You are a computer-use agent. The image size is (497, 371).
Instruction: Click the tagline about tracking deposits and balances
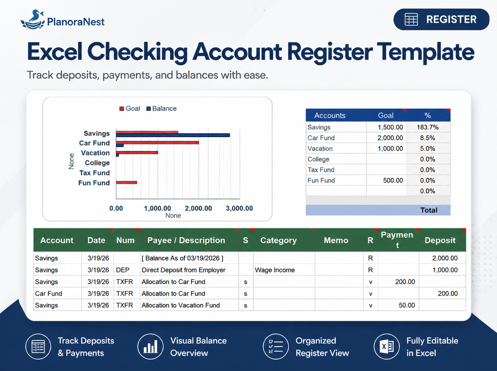click(147, 75)
